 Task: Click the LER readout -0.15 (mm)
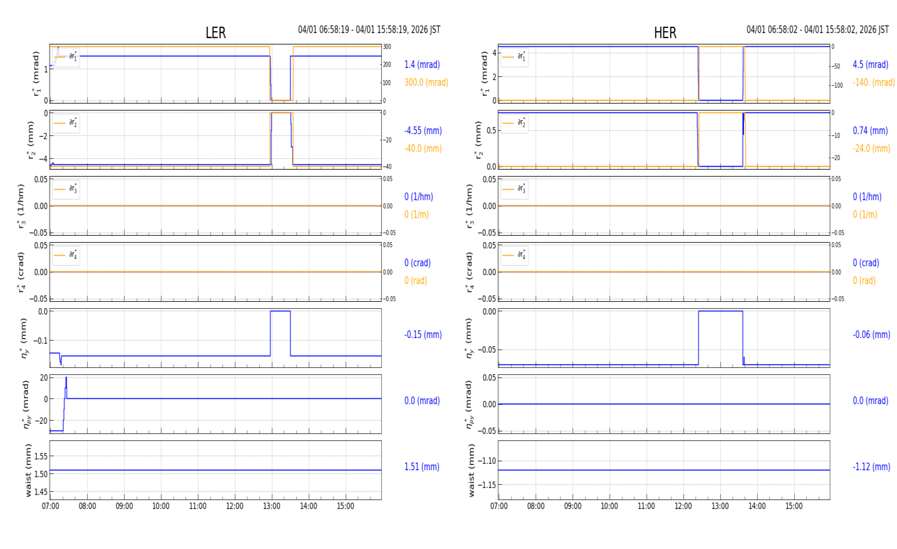click(x=423, y=335)
